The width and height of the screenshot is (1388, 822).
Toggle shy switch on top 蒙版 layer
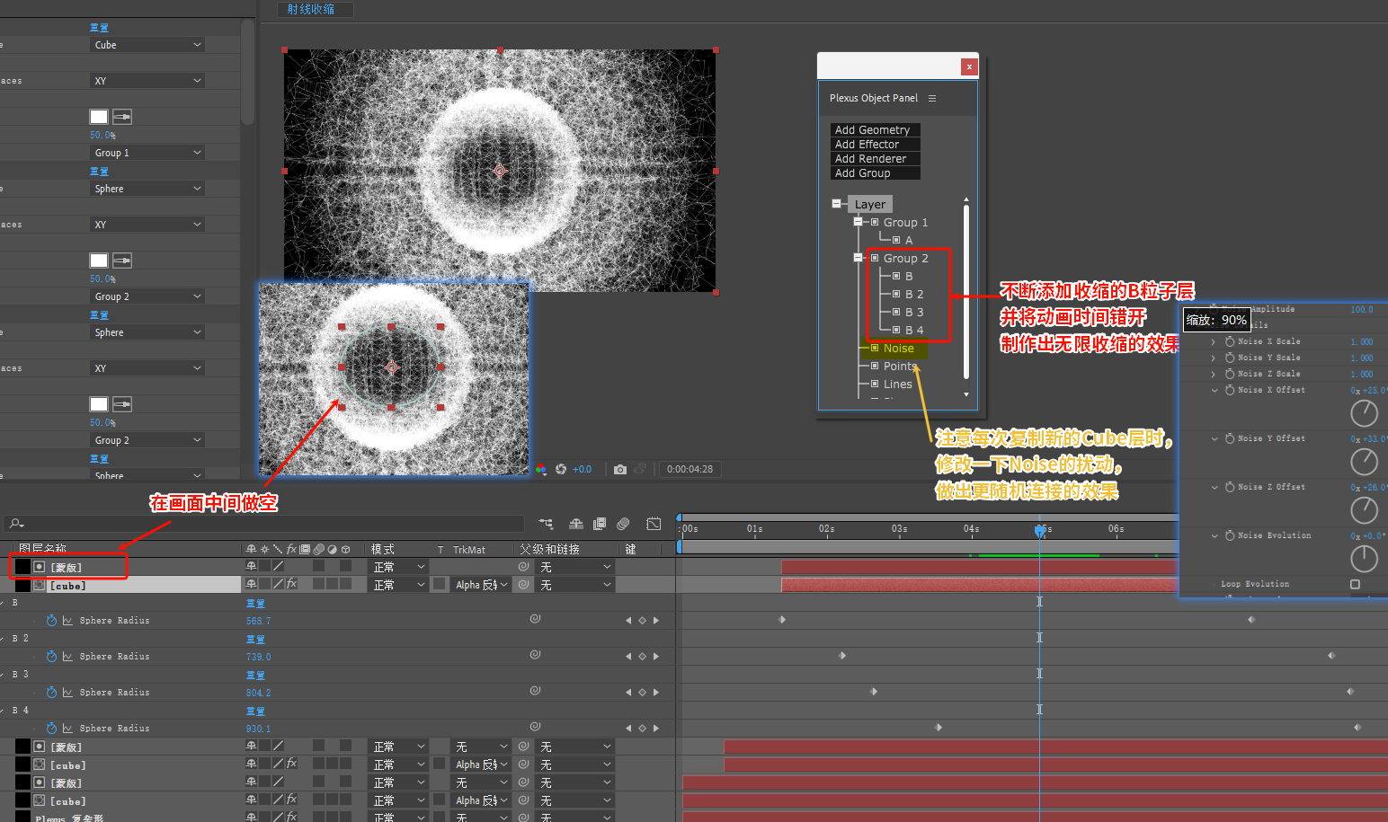(x=251, y=567)
